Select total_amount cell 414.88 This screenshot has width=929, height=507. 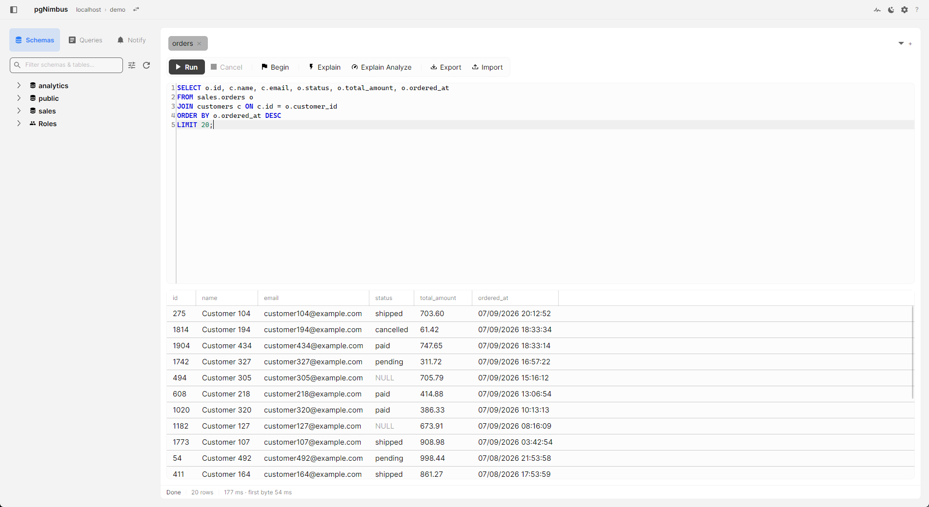click(x=443, y=394)
